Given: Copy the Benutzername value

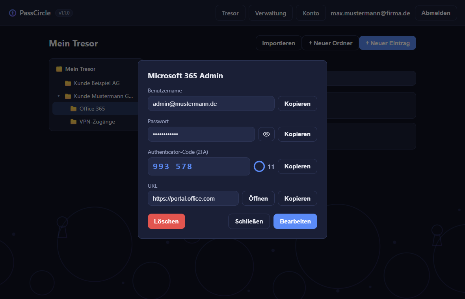Looking at the screenshot, I should [x=298, y=103].
